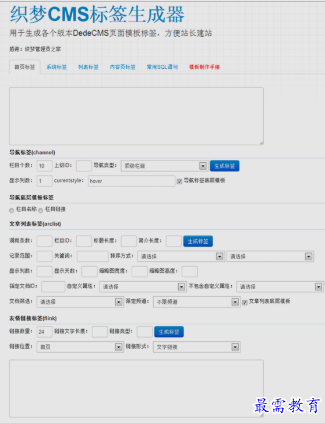Image resolution: width=325 pixels, height=424 pixels.
Task: Select the 栏目链接 radio button
Action: click(x=41, y=210)
